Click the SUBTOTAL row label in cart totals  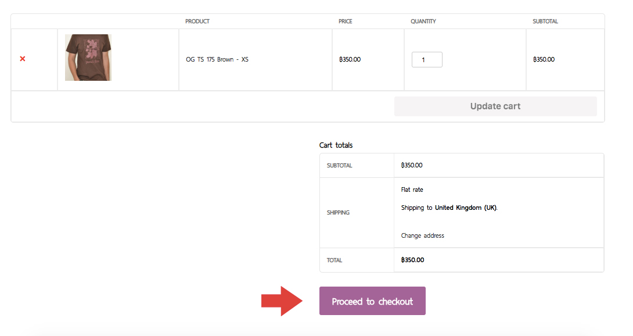click(x=340, y=166)
